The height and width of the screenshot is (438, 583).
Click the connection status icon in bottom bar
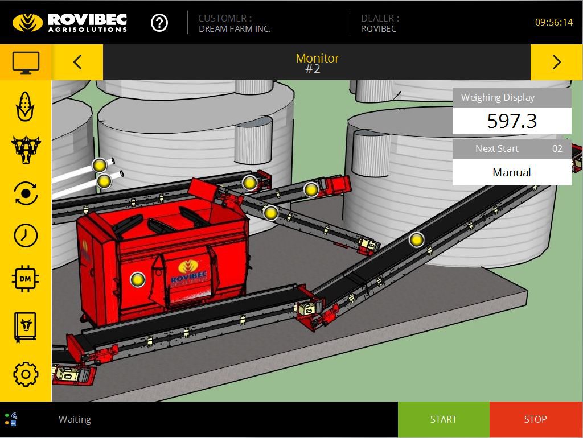11,419
